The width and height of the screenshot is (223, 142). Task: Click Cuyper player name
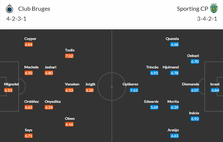click(x=30, y=39)
